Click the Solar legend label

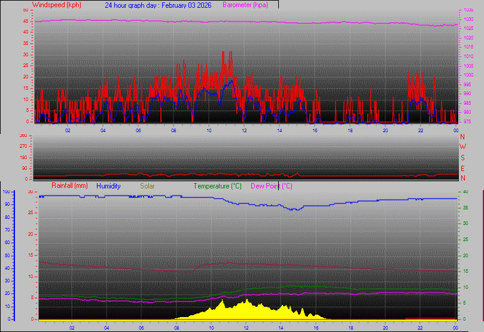[147, 186]
